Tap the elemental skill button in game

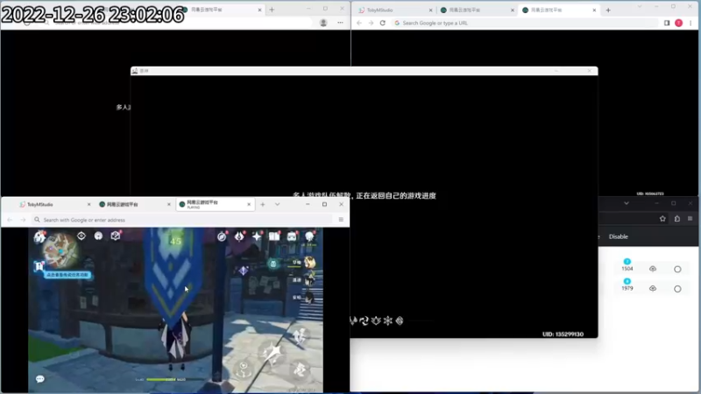244,369
